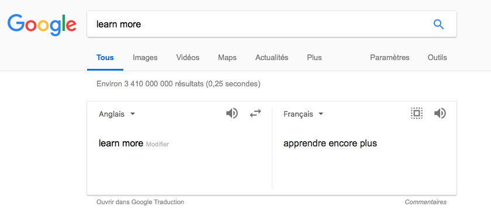
Task: Go to the Google logo homepage
Action: (42, 24)
